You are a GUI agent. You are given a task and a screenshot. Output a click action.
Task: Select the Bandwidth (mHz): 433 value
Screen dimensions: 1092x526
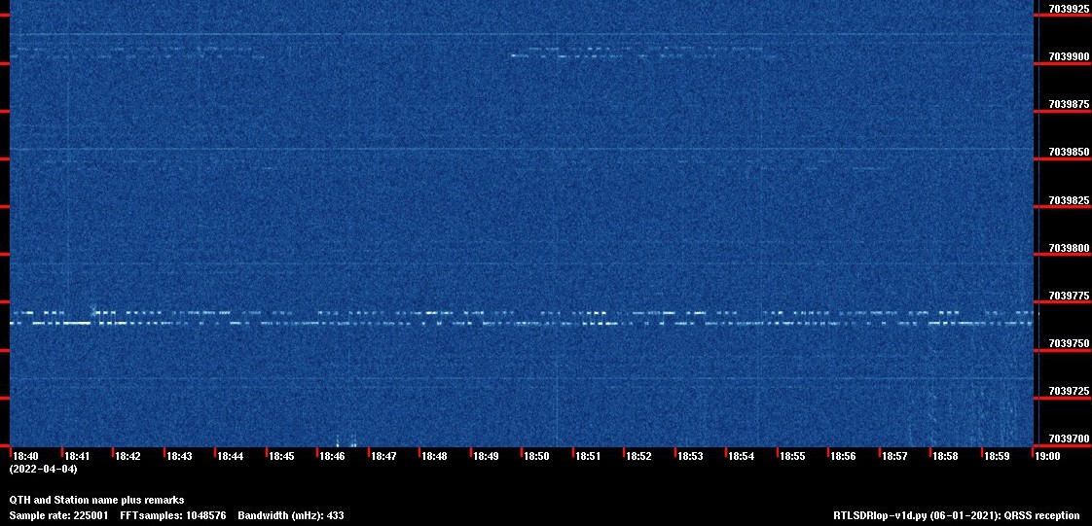(x=291, y=515)
